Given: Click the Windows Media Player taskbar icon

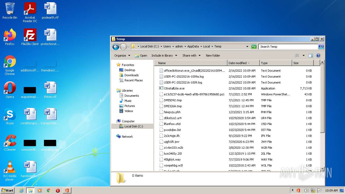Looking at the screenshot, I should click(x=40, y=190).
